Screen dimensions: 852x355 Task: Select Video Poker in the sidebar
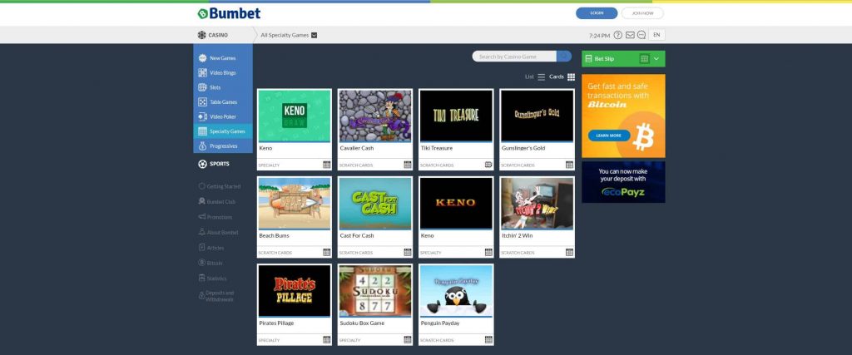[222, 116]
